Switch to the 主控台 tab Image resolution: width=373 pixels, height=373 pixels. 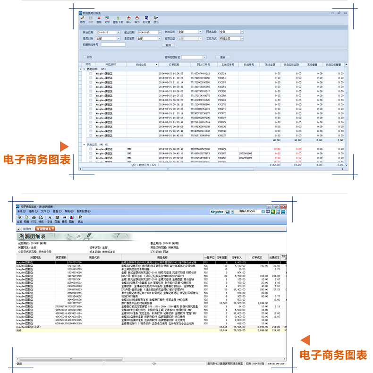(26, 229)
